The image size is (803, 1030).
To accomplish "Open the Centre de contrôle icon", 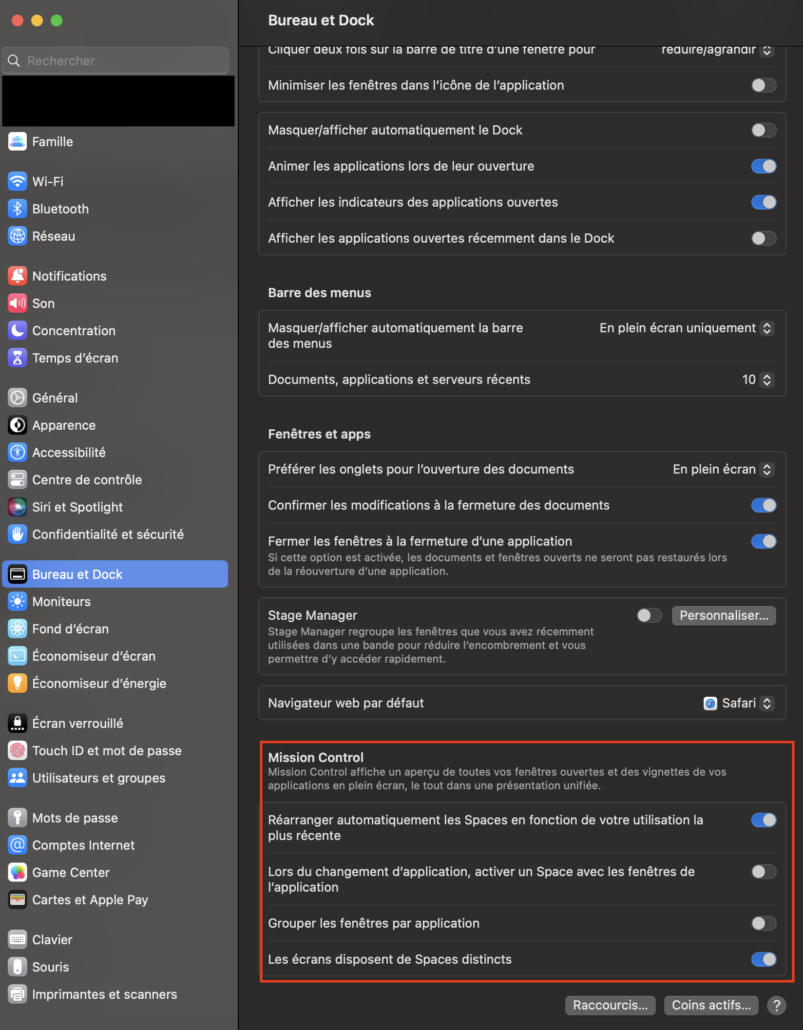I will click(x=18, y=480).
